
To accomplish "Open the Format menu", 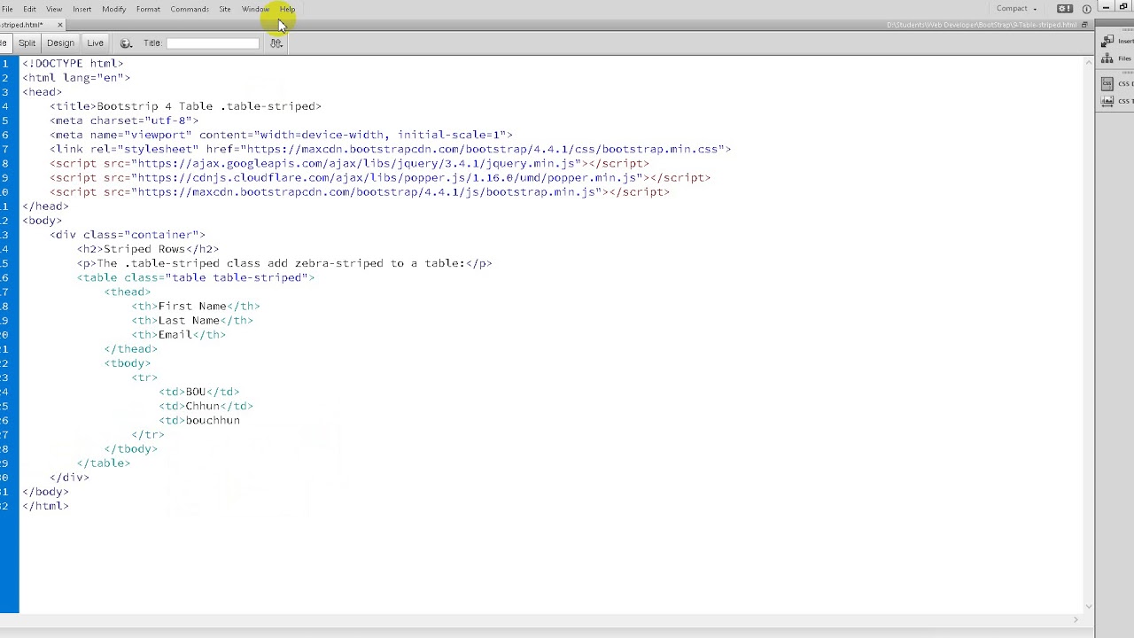I will (x=148, y=9).
